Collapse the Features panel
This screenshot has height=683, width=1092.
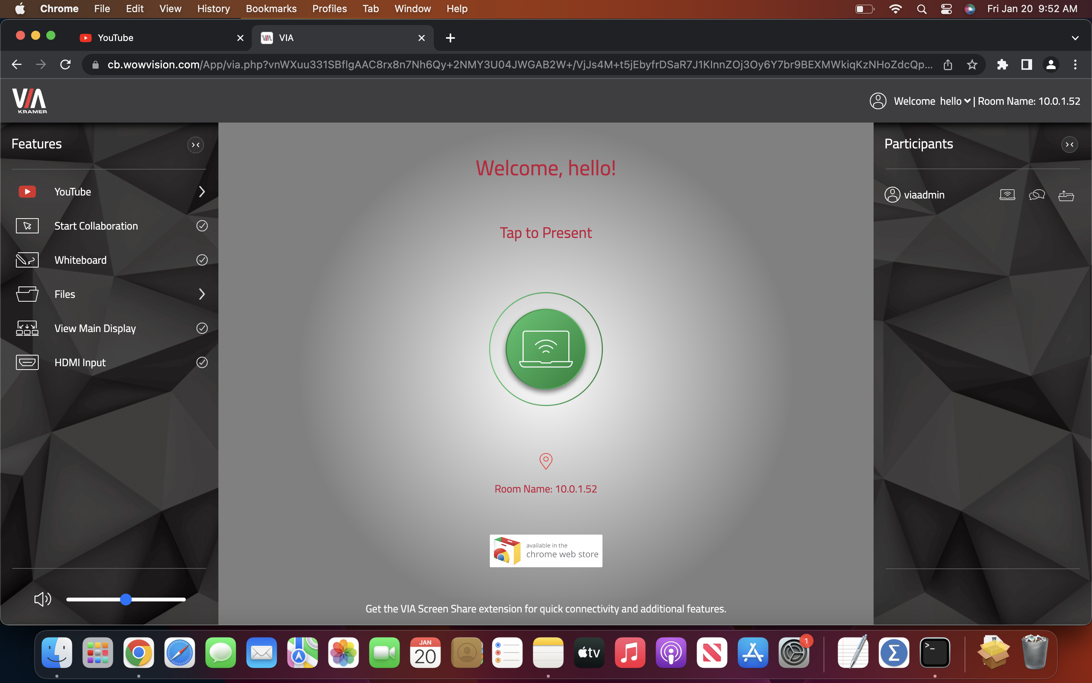[x=195, y=145]
